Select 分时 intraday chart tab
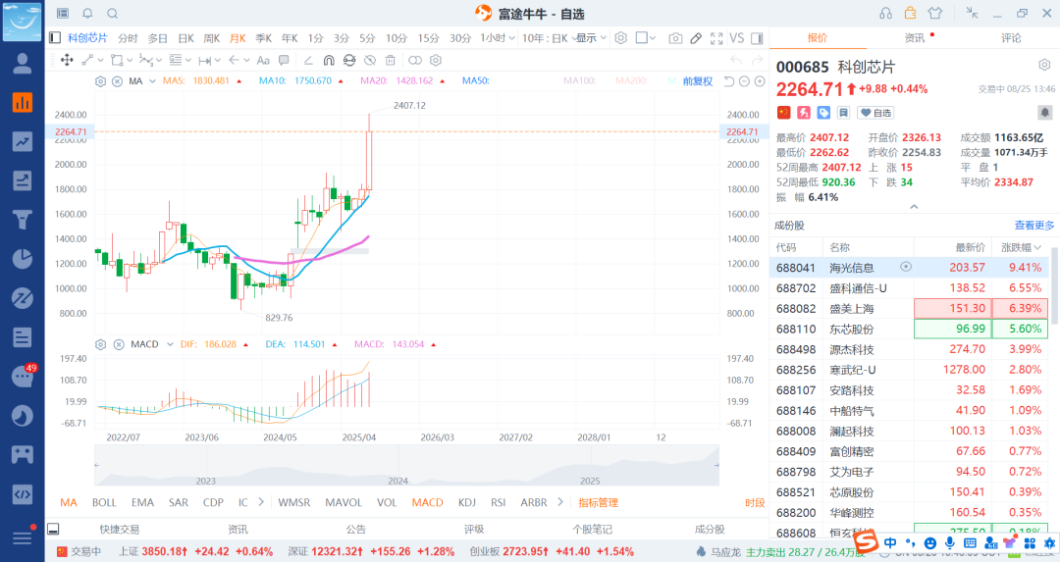 [x=127, y=38]
